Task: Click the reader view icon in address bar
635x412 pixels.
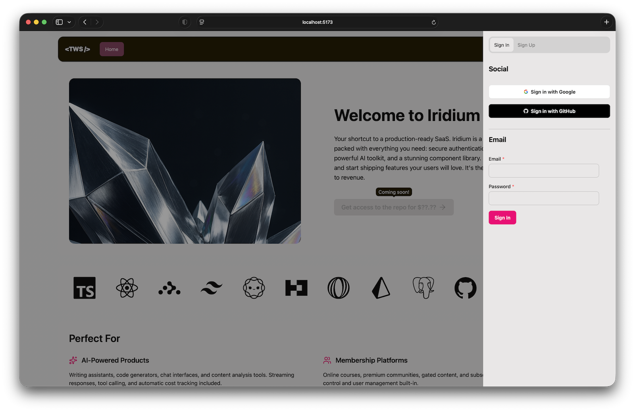Action: [202, 22]
